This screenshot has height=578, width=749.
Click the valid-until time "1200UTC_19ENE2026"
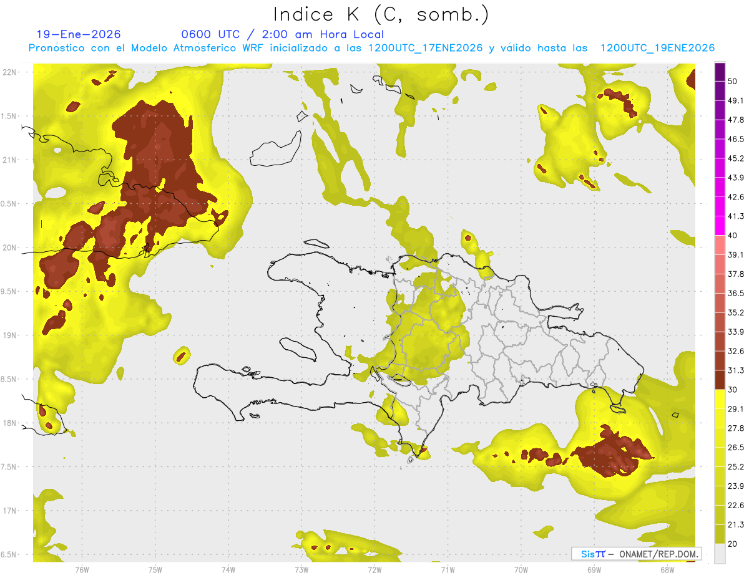point(657,48)
